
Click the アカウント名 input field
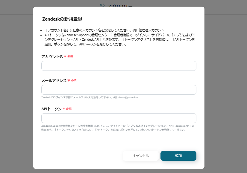[x=119, y=66]
